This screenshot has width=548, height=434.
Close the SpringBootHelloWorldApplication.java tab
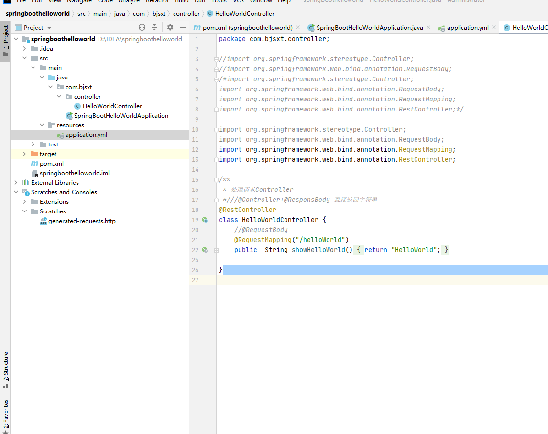click(x=428, y=27)
